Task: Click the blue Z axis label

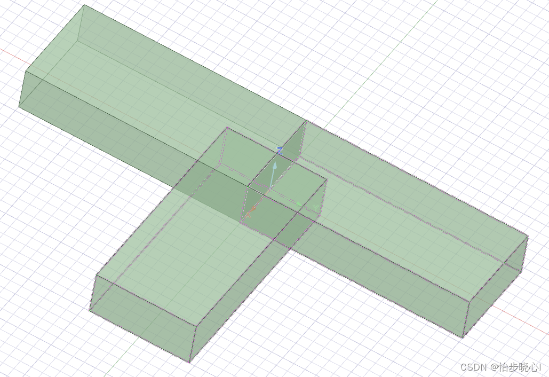Action: (280, 151)
